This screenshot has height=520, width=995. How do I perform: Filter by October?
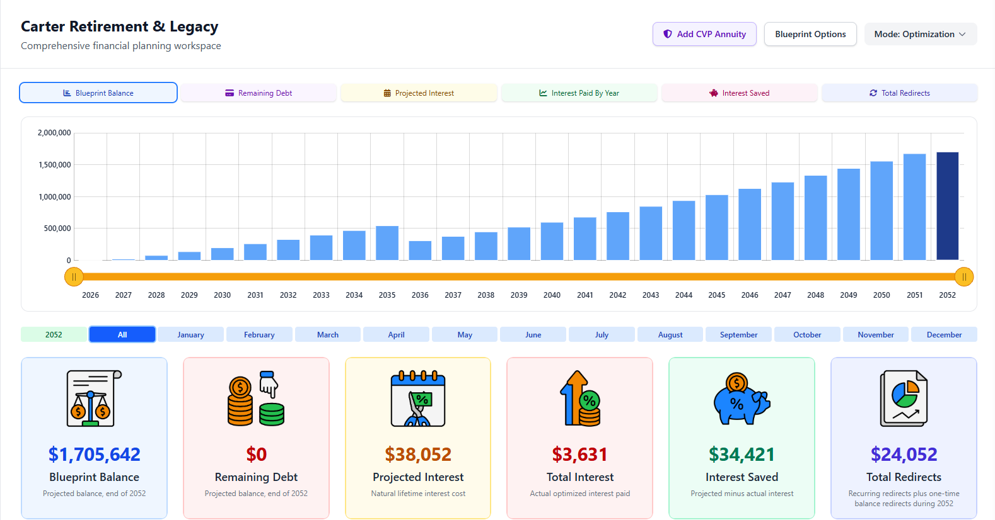[807, 334]
